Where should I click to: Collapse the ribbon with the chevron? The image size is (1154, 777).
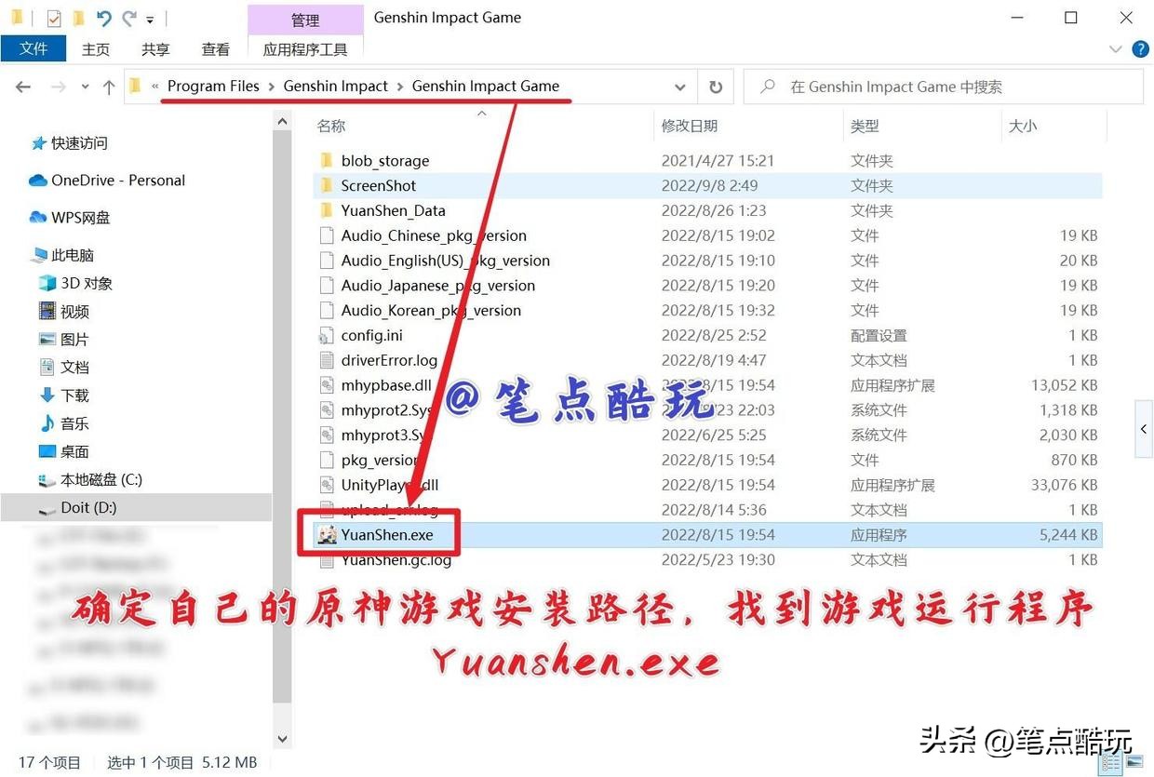click(x=1115, y=49)
